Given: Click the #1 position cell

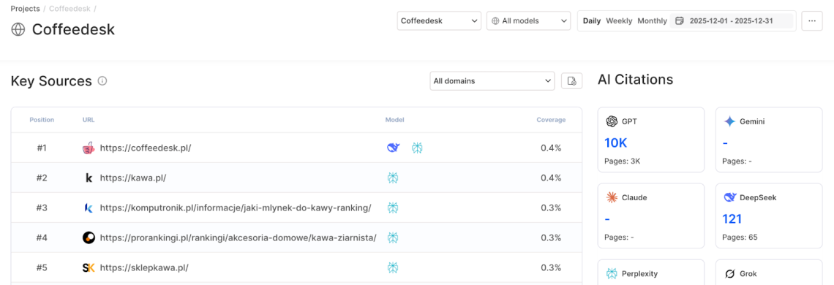Looking at the screenshot, I should [42, 148].
